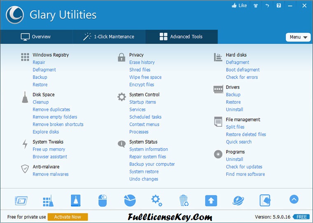
Task: Open Check for errors link
Action: coord(242,77)
